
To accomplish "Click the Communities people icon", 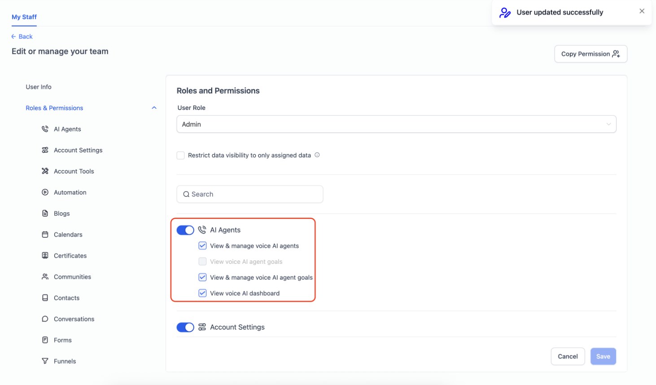I will 45,276.
